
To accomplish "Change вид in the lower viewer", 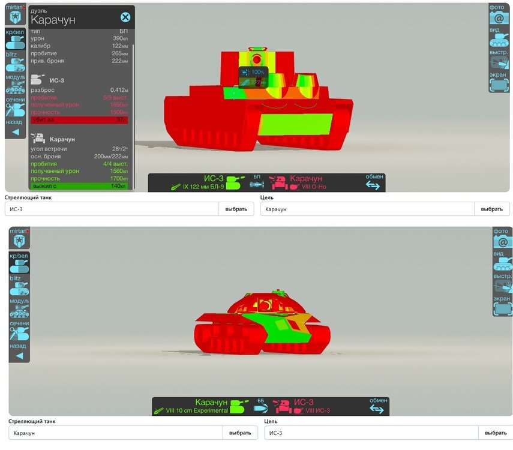I will [x=503, y=261].
